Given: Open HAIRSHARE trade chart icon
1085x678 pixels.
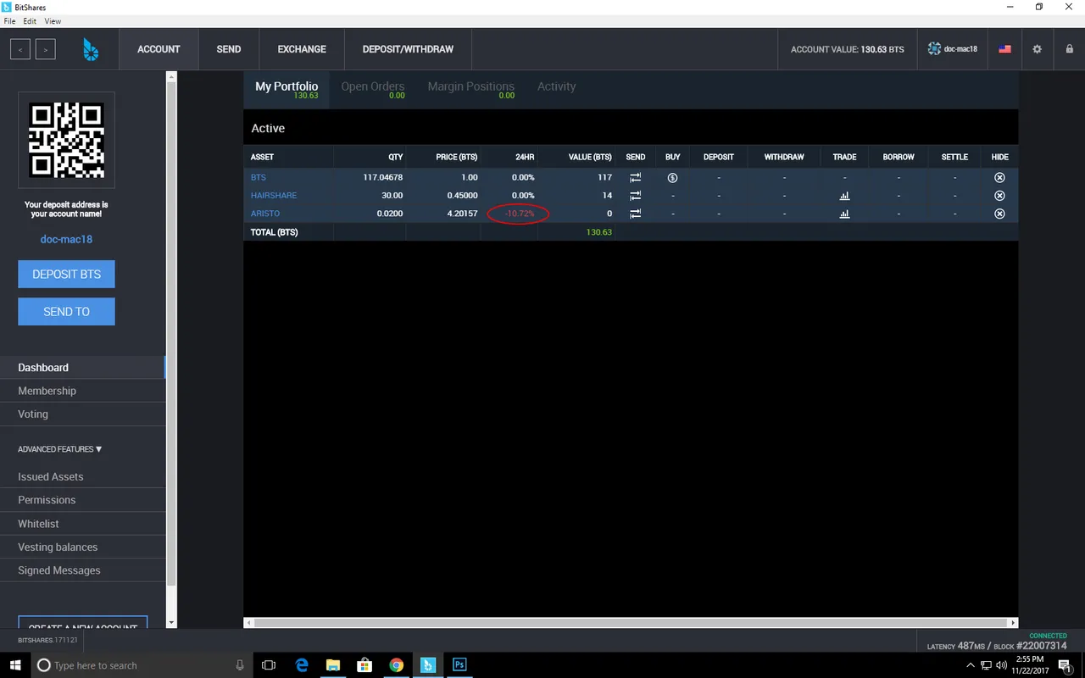Looking at the screenshot, I should 844,195.
